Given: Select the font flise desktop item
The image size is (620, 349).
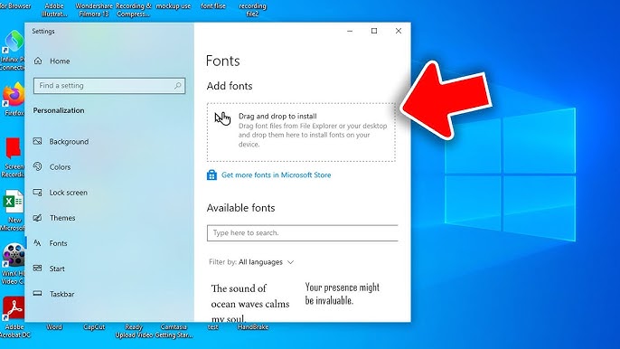Looking at the screenshot, I should [x=213, y=6].
